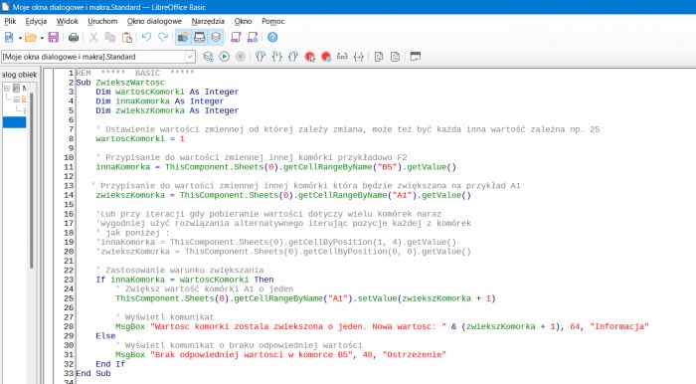Click line number 23 in the gutter
The height and width of the screenshot is (384, 696).
(69, 280)
